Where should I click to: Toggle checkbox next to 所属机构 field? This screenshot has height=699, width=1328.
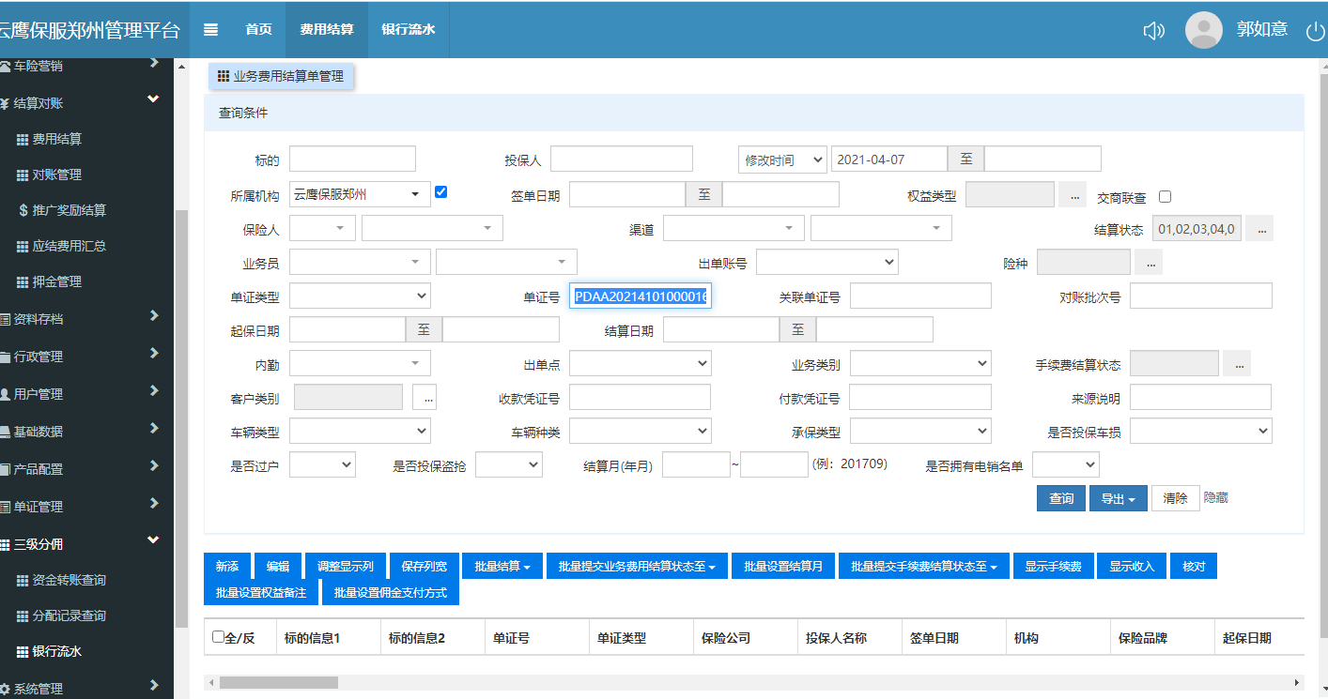coord(441,192)
